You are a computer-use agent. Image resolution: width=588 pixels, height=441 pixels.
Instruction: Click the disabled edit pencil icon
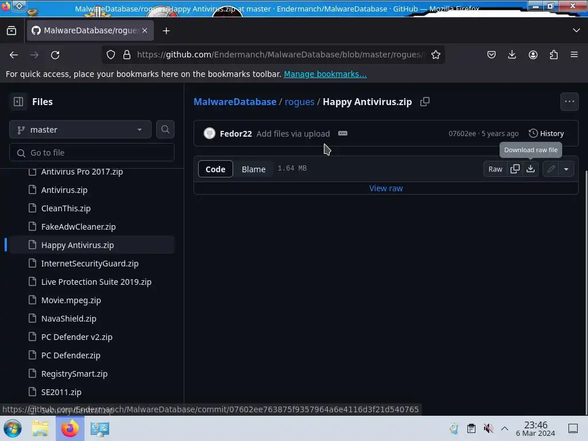point(551,169)
